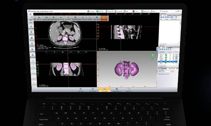Click the monitor icon labeled 3D in top toolbar
This screenshot has width=211, height=126.
point(124,11)
